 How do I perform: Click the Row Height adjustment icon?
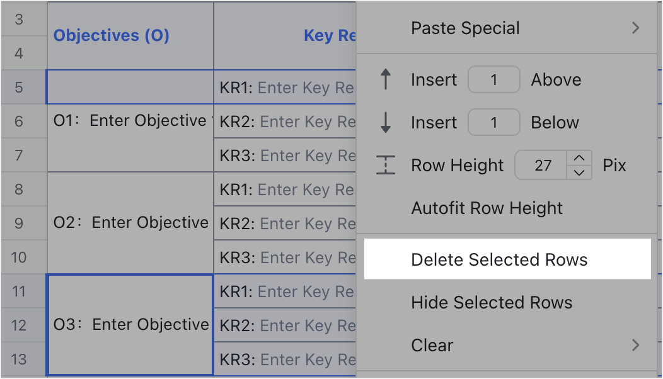(x=386, y=165)
